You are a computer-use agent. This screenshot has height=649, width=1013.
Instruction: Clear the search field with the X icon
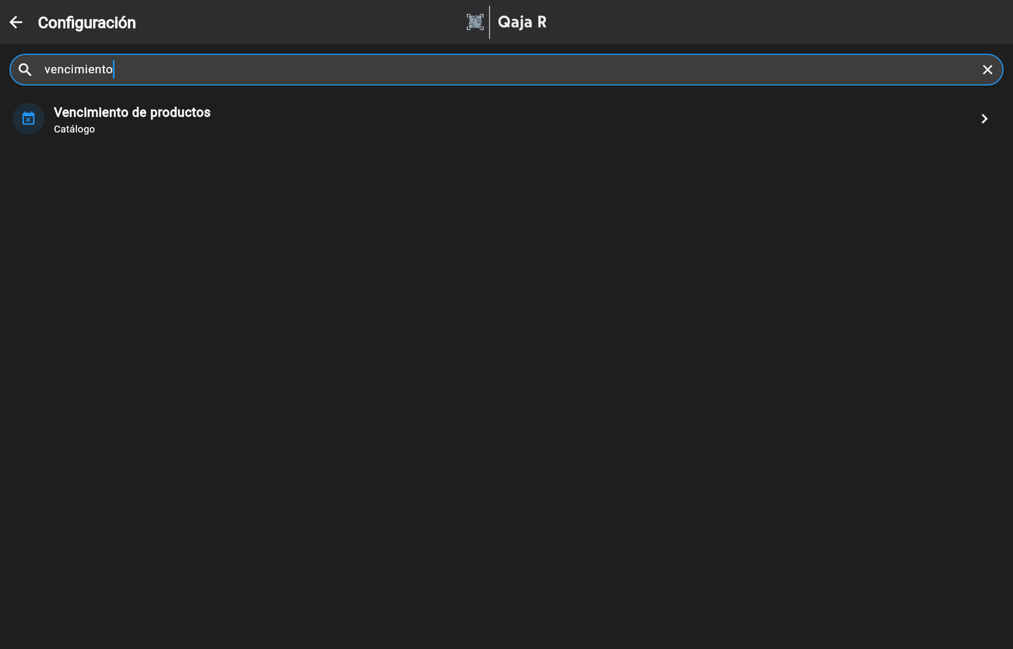988,70
